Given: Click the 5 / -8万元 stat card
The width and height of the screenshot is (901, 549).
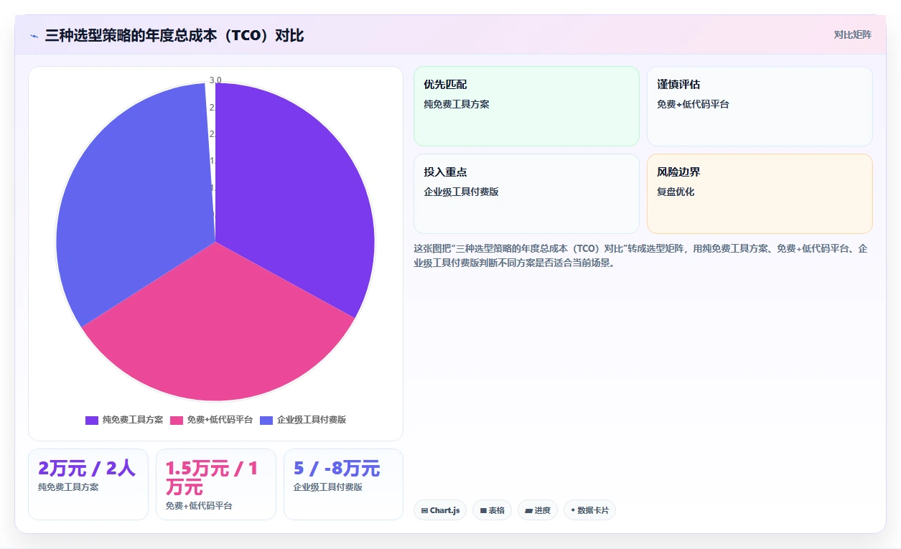Looking at the screenshot, I should [343, 484].
